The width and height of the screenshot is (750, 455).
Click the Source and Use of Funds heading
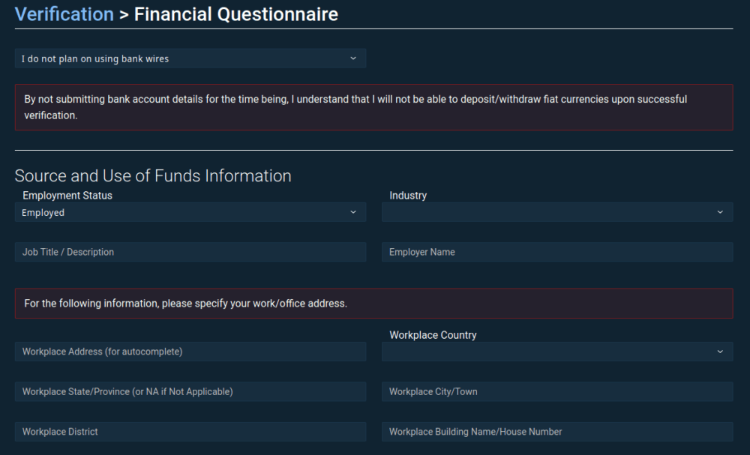(x=153, y=176)
